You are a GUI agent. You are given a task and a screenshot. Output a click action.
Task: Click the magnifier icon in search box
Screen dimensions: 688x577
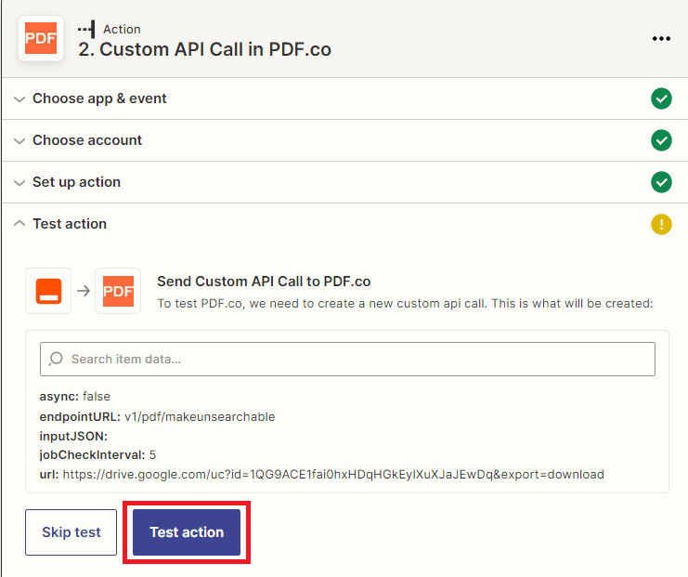point(57,359)
